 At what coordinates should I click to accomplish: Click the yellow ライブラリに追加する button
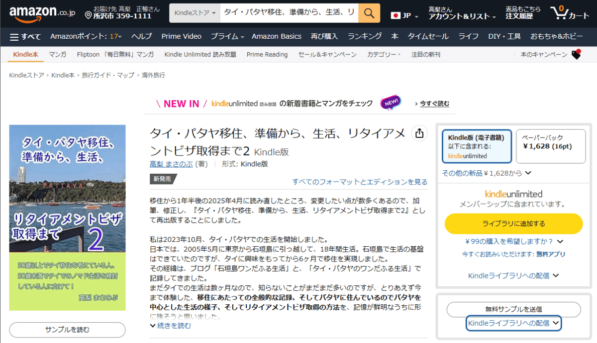[x=513, y=223]
